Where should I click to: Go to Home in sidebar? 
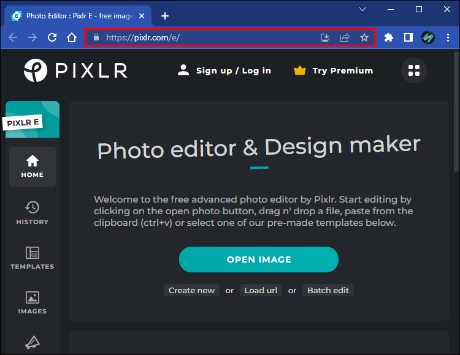click(x=33, y=166)
